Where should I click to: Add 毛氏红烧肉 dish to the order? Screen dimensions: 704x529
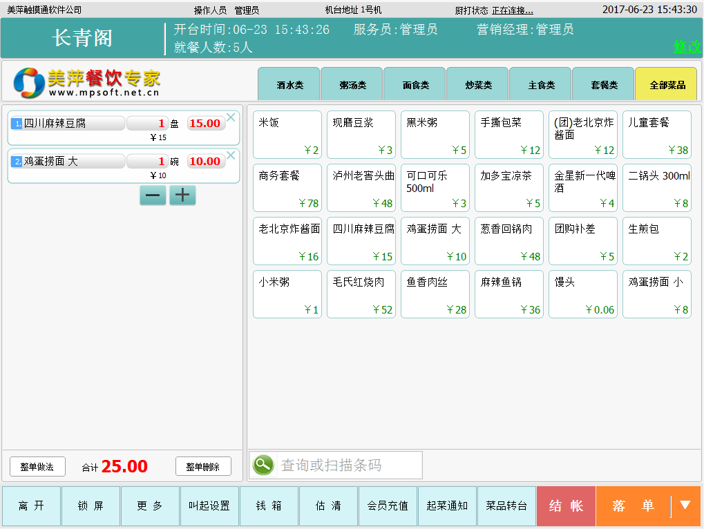[x=361, y=294]
